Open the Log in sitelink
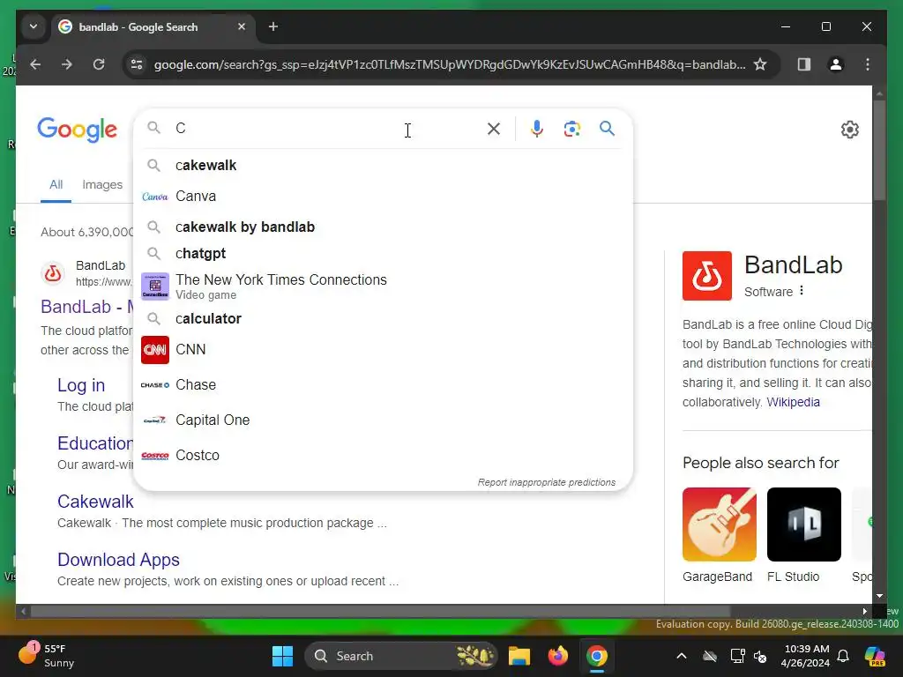The height and width of the screenshot is (677, 903). [x=81, y=385]
